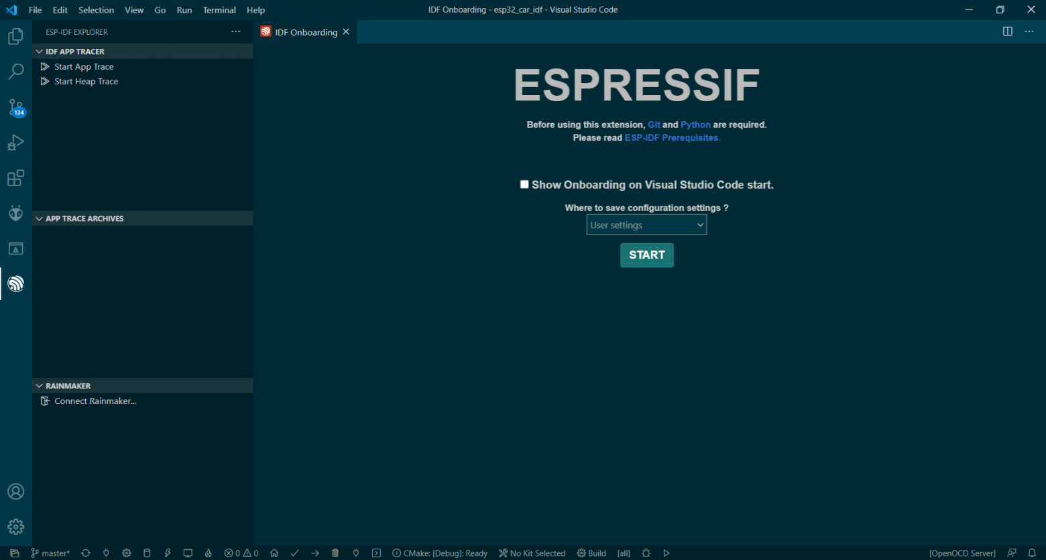The width and height of the screenshot is (1046, 560).
Task: Open the Accounts icon in activity bar
Action: coord(15,492)
